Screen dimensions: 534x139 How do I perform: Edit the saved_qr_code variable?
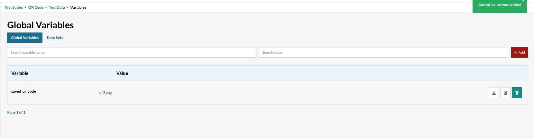(505, 93)
